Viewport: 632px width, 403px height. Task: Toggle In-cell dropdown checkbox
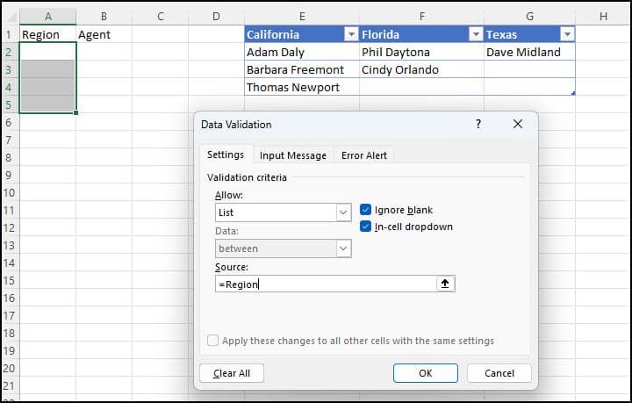click(x=365, y=227)
